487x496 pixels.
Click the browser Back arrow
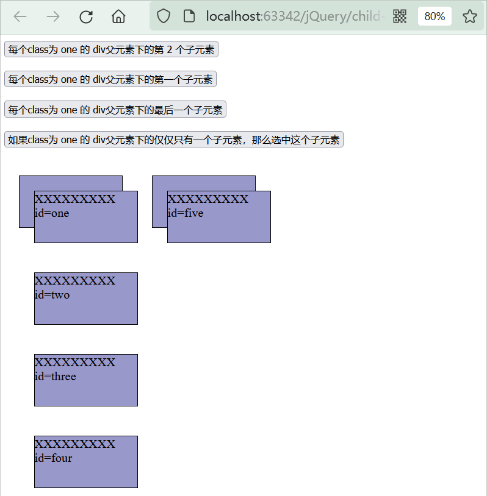20,16
